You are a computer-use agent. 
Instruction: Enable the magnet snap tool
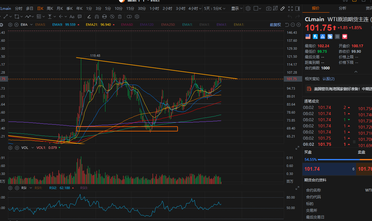point(97,16)
